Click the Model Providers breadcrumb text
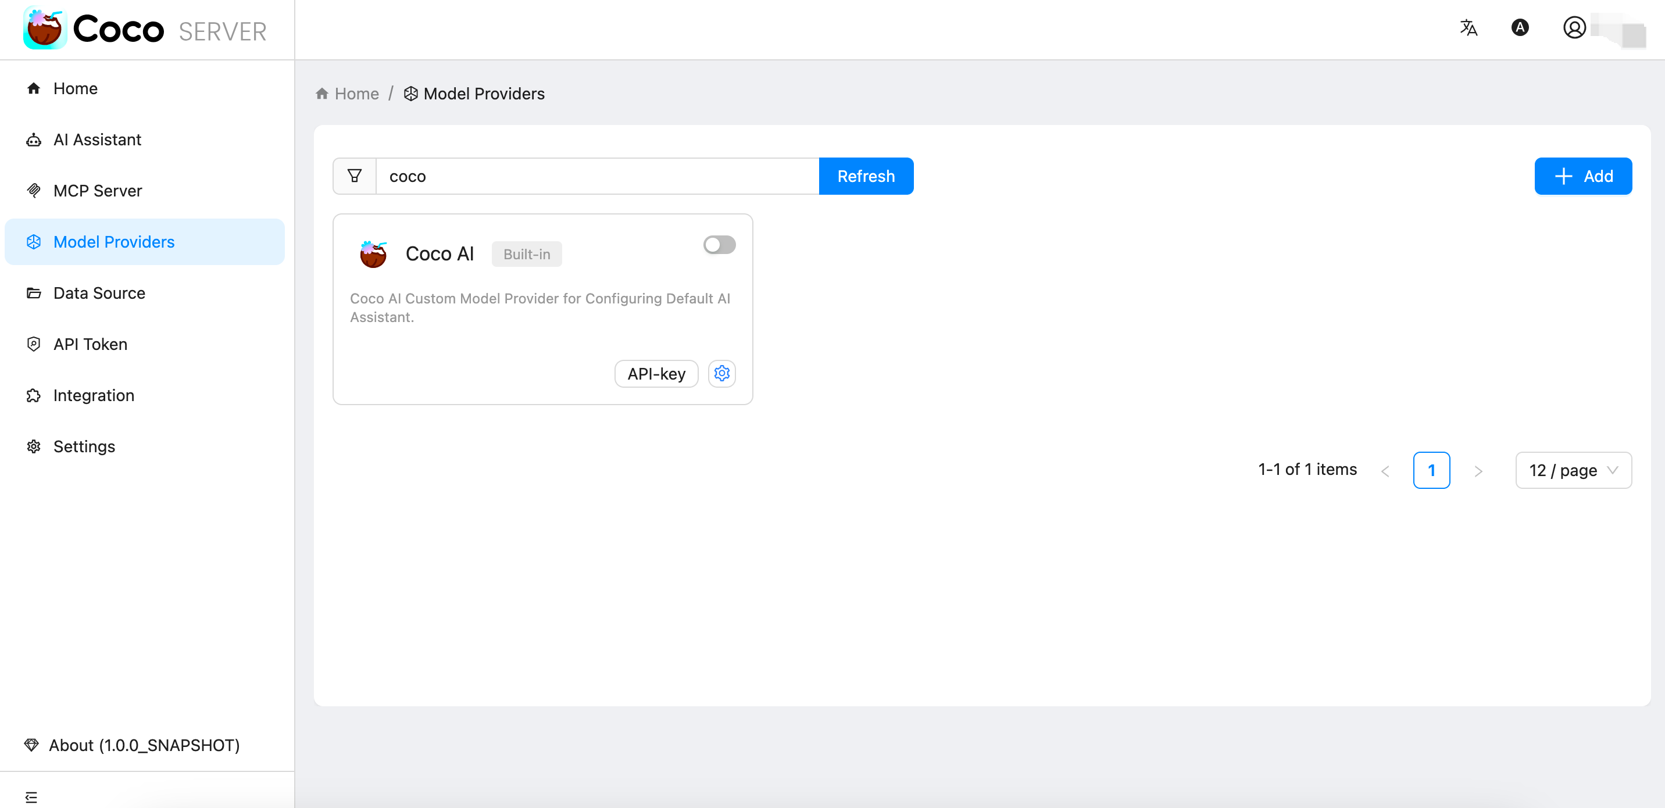Viewport: 1665px width, 808px height. tap(484, 94)
